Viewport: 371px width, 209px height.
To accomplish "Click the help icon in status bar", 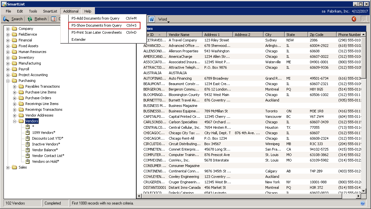I will pyautogui.click(x=362, y=203).
